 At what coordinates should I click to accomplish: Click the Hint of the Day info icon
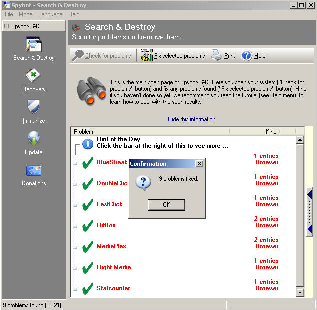tap(88, 144)
